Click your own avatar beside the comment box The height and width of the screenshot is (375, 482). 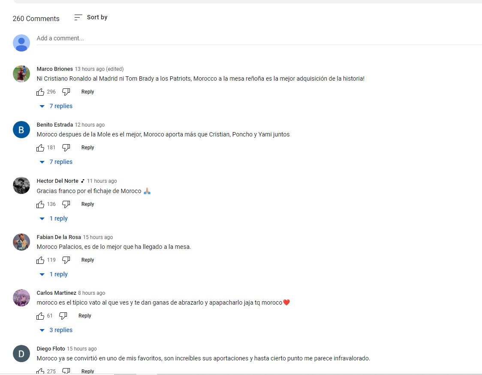(x=21, y=43)
